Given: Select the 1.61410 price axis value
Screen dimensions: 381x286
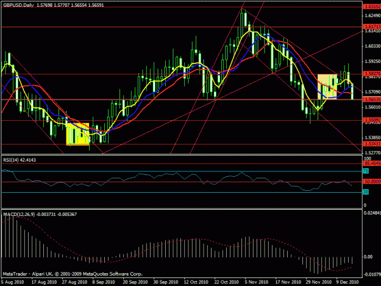Looking at the screenshot, I should pos(372,31).
